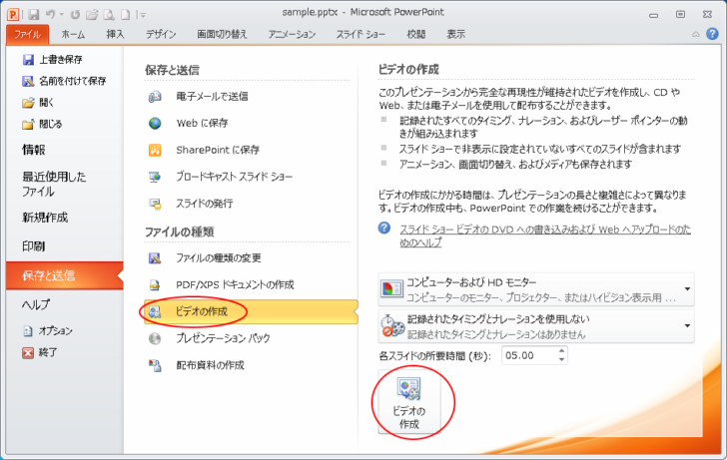The height and width of the screenshot is (460, 727).
Task: Click the Web globe icon
Action: point(155,123)
